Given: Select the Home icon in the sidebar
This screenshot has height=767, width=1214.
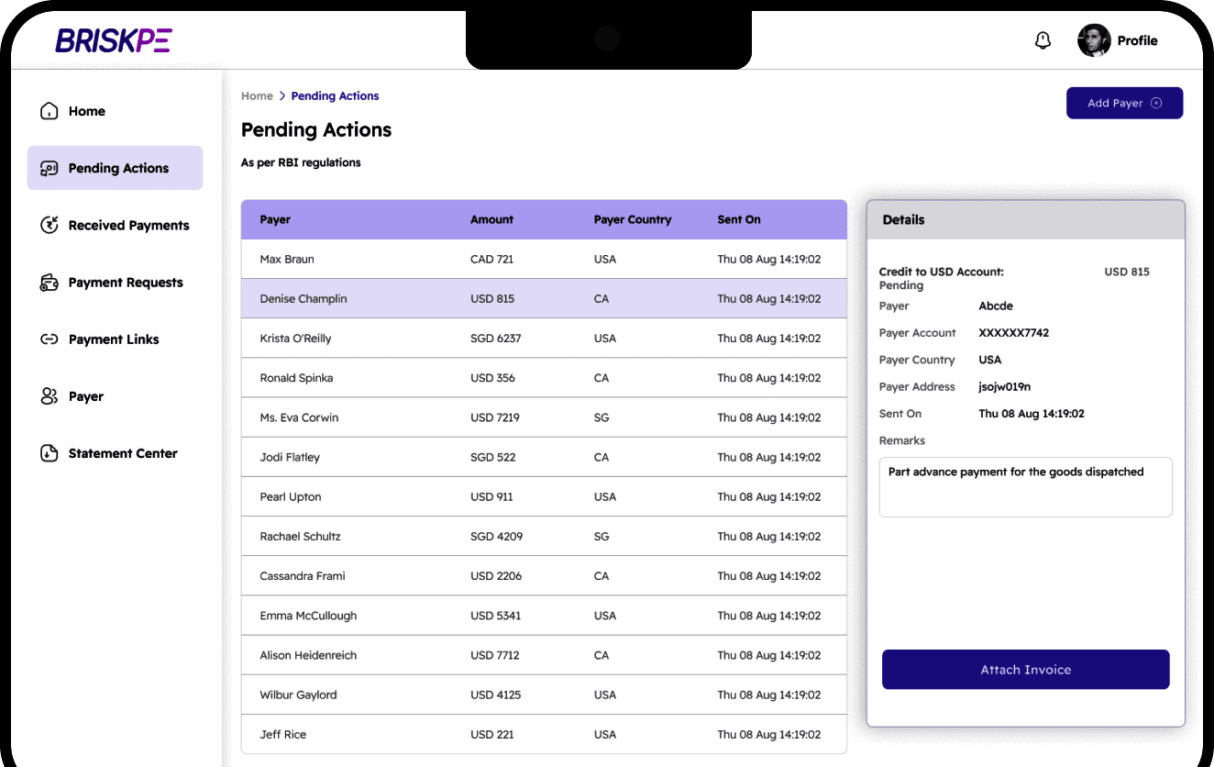Looking at the screenshot, I should (48, 110).
